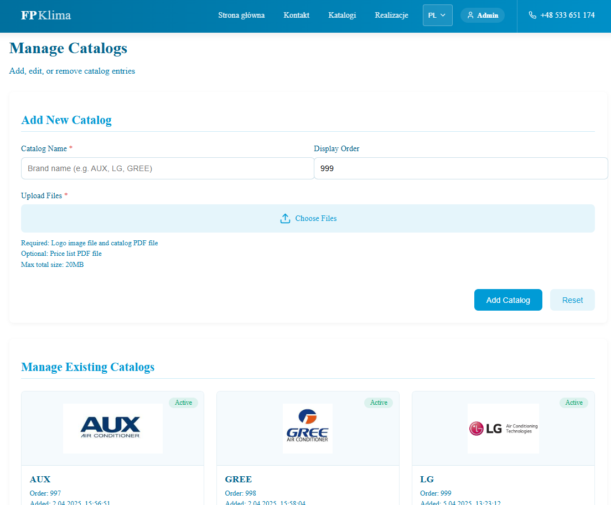Open the PL language dropdown
This screenshot has width=611, height=505.
pos(437,15)
